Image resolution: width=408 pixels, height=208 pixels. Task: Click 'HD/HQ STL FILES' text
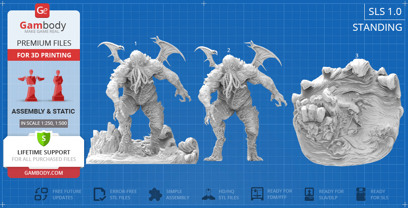coord(229,194)
